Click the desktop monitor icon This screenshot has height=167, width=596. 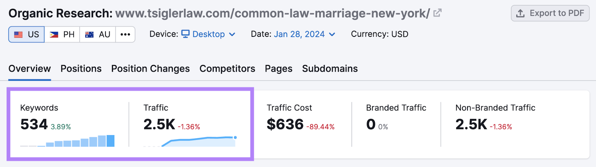186,34
